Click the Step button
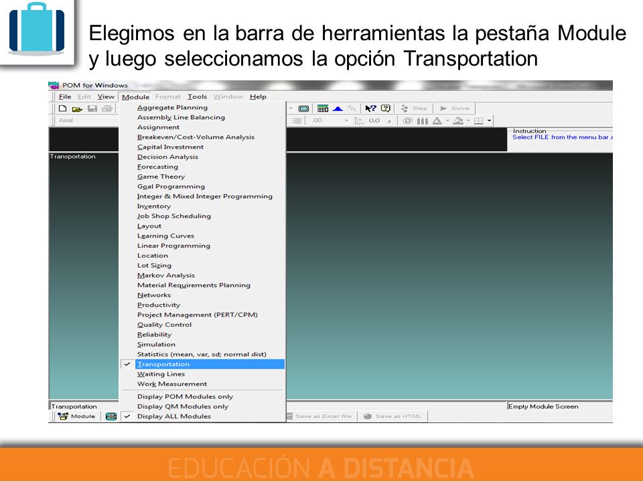 tap(414, 108)
